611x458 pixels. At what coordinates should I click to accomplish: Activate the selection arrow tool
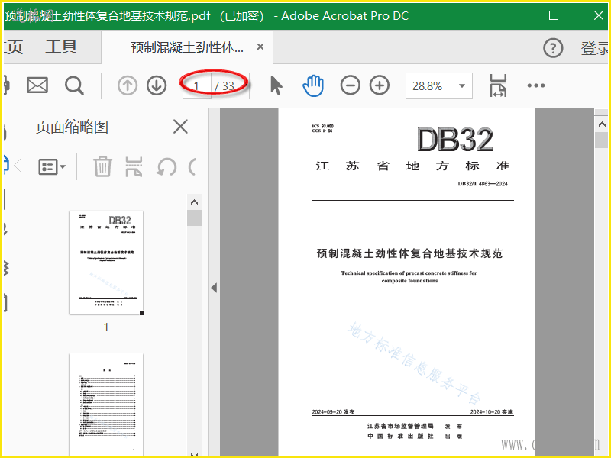[x=276, y=85]
